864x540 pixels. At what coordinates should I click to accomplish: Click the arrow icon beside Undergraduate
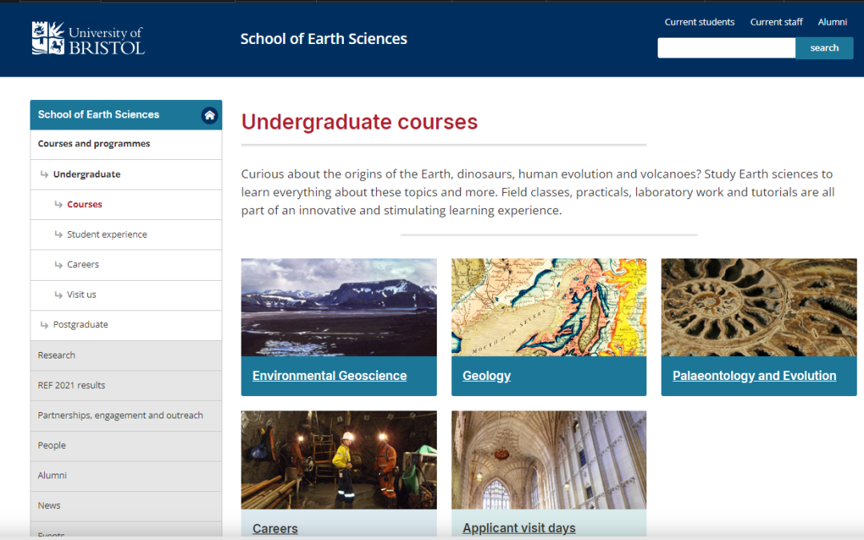pos(45,174)
